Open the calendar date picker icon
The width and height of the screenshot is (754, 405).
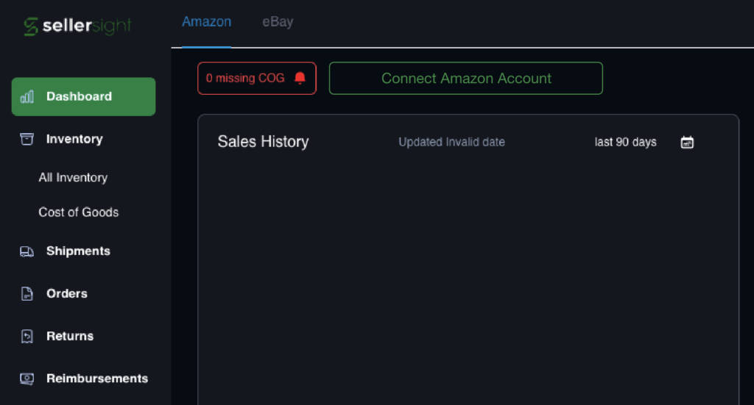(687, 143)
